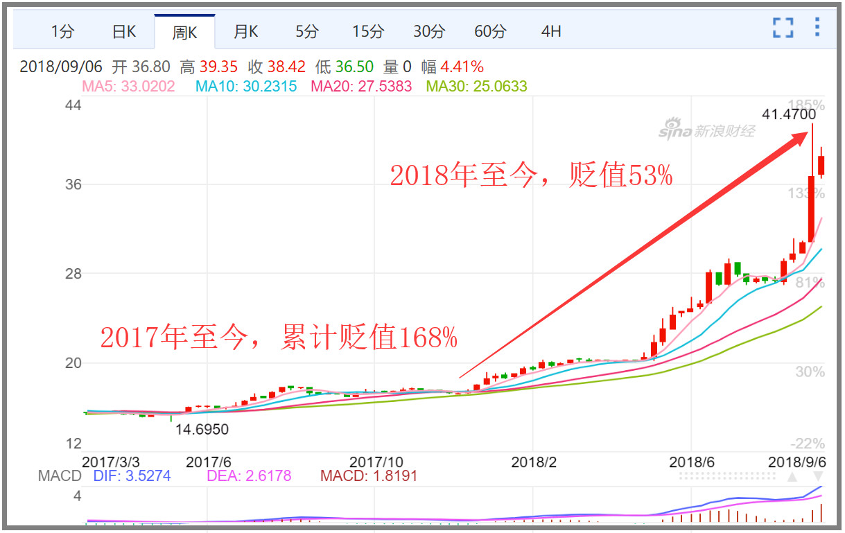Open the 月K dropdown period option
The width and height of the screenshot is (845, 533).
click(245, 30)
